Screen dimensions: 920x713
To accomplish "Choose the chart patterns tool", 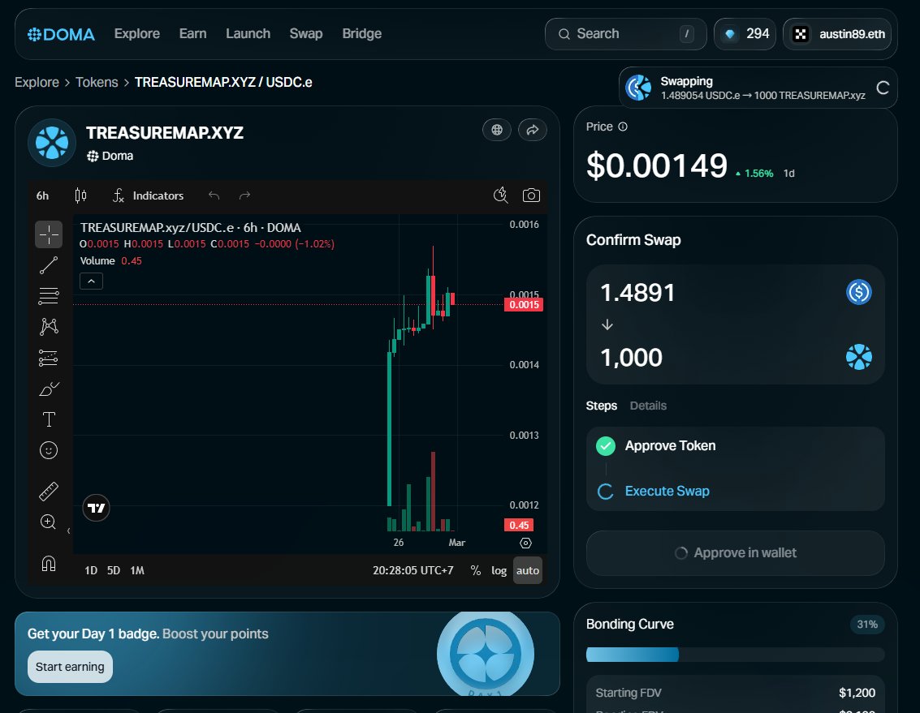I will 49,327.
